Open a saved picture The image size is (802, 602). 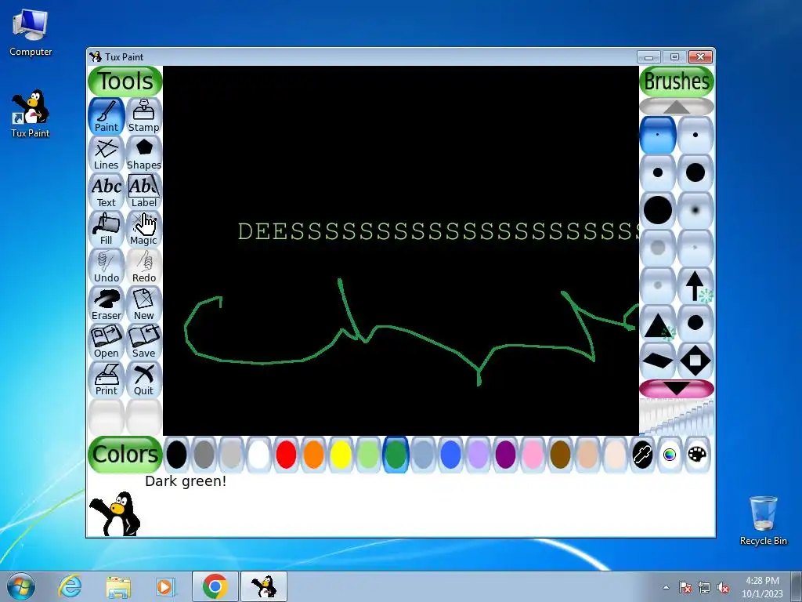(x=107, y=342)
